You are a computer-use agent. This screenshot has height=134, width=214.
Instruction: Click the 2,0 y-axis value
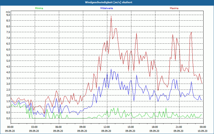point(8,95)
